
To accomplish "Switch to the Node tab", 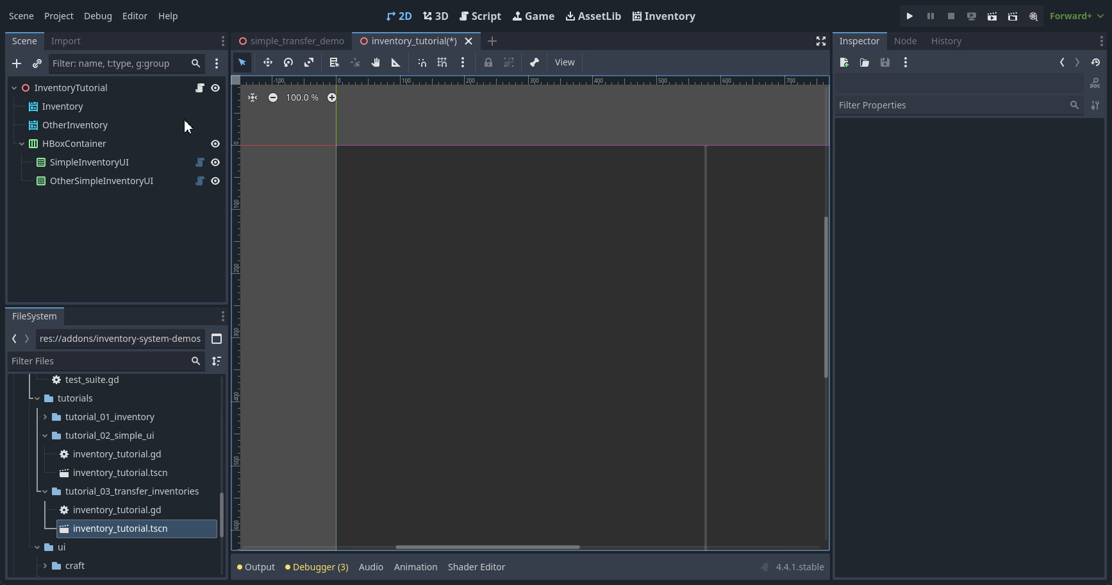I will click(906, 41).
